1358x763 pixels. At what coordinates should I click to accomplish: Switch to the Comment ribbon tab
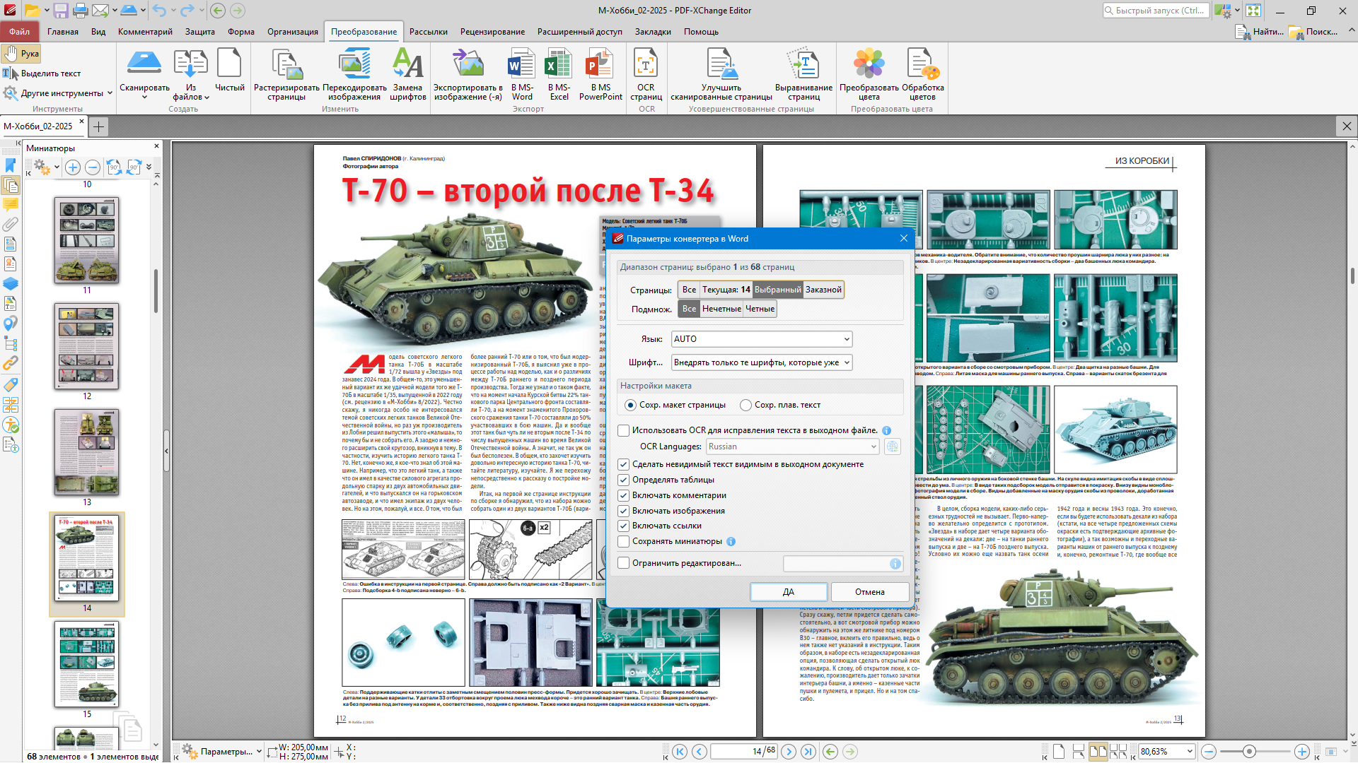[x=145, y=32]
